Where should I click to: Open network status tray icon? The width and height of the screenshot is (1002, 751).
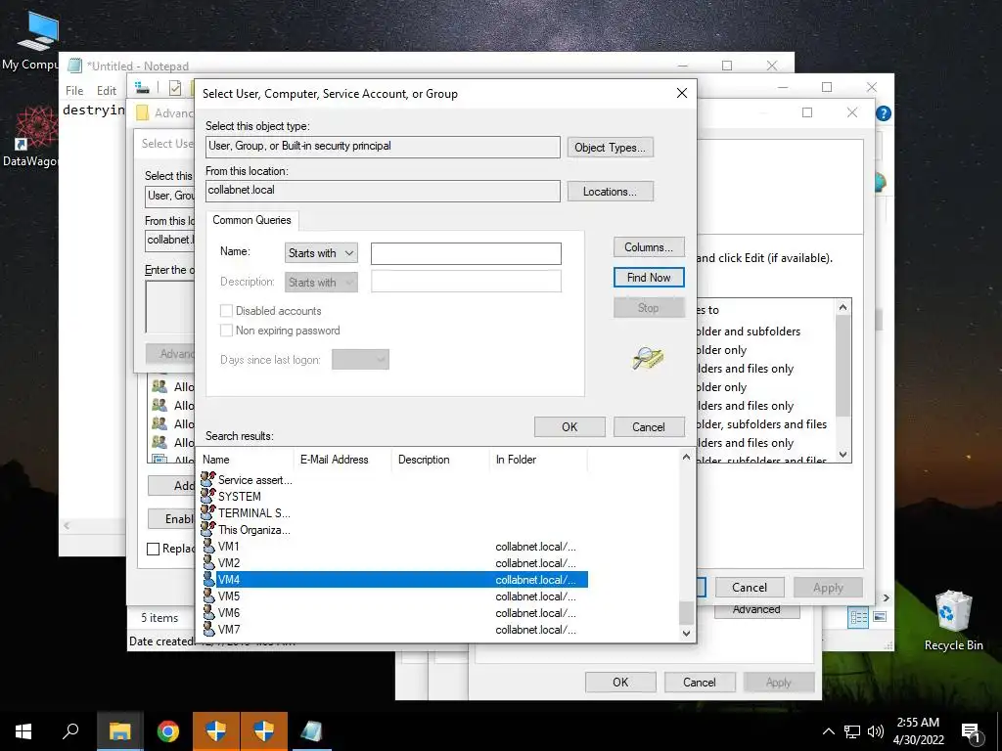point(852,731)
